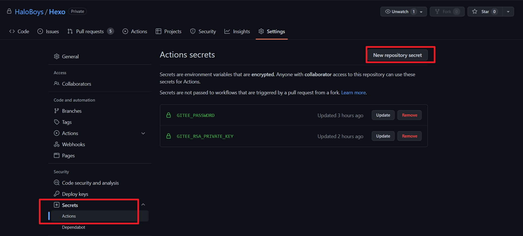The image size is (523, 236).
Task: Click the lock icon beside GITEE_PASSWORD
Action: (x=169, y=115)
